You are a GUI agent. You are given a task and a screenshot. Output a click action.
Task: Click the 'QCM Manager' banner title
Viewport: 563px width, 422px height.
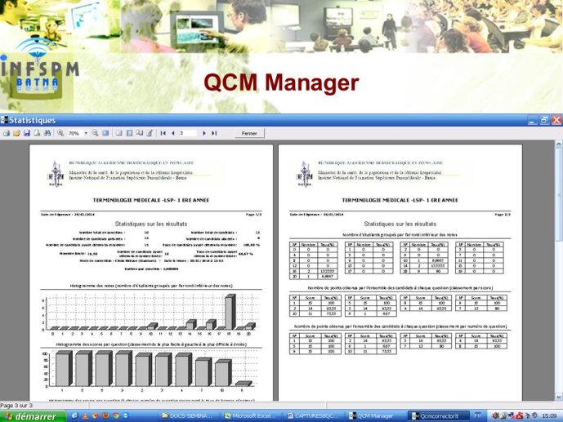coord(281,82)
